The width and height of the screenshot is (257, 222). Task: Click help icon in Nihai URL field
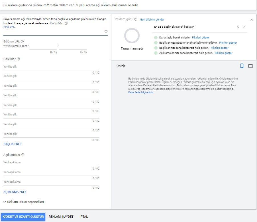(106, 31)
